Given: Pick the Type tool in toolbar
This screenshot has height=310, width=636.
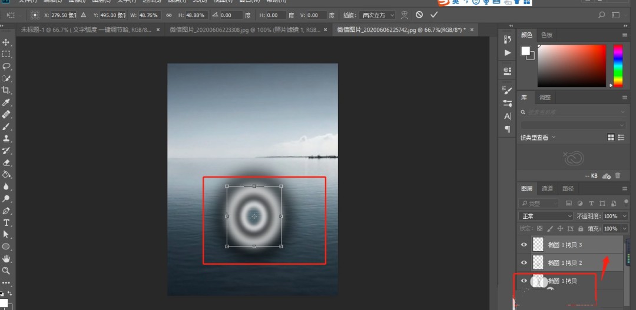Looking at the screenshot, I should coord(6,223).
